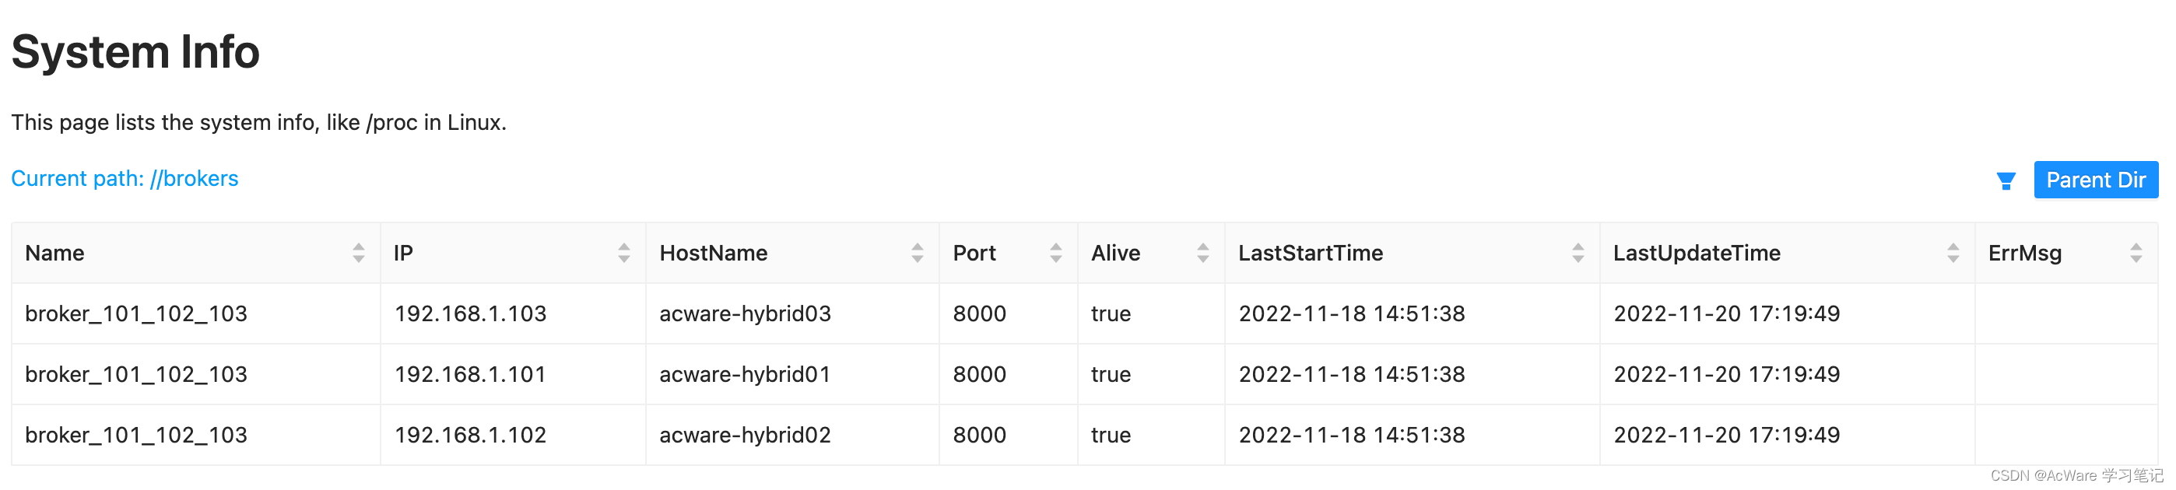Select the row with IP 192.168.1.103
Screen dimensions: 2176x490
(1085, 313)
